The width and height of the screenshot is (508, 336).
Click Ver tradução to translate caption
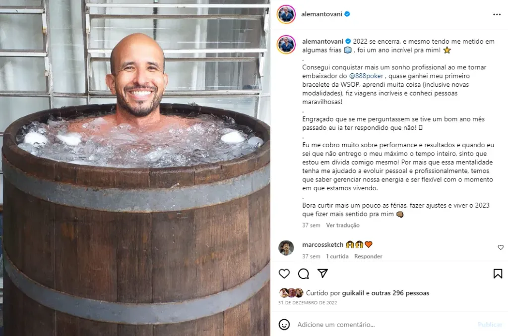point(343,225)
